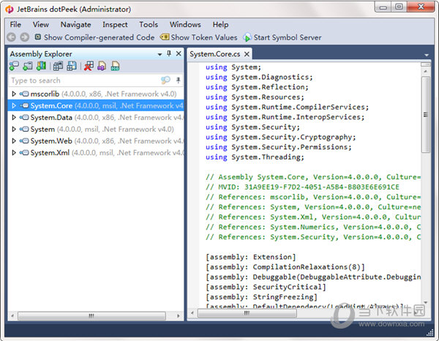The image size is (439, 341).
Task: Click the Explore Folder icon with green plus
Action: point(28,66)
